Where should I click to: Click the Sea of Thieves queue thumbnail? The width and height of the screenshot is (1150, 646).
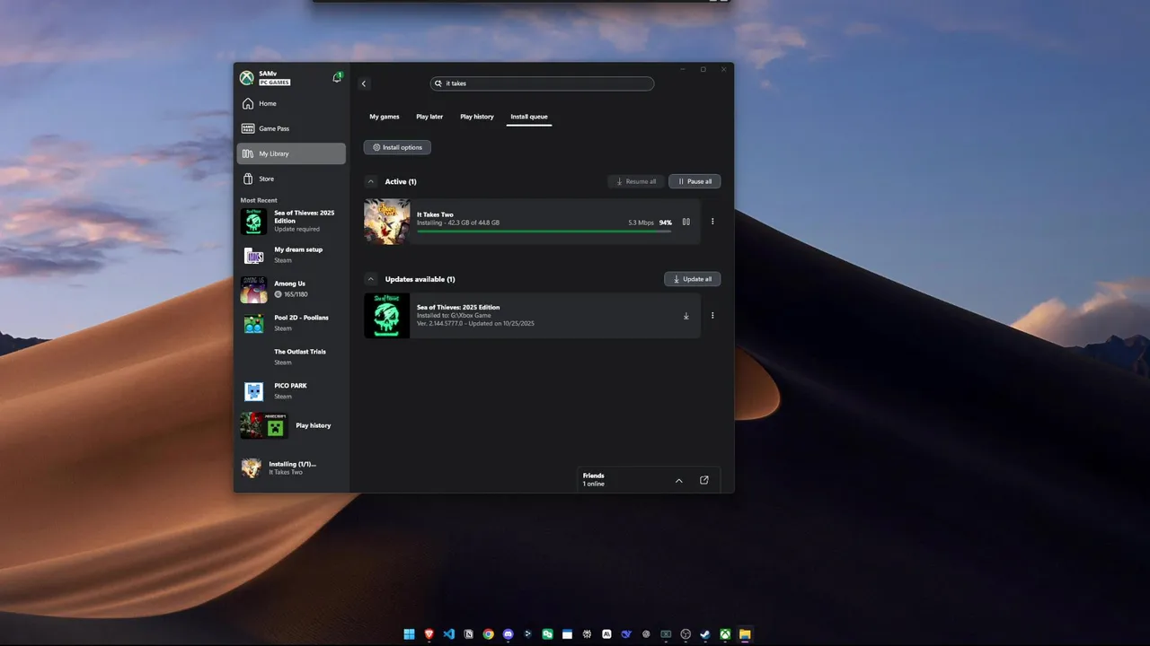click(386, 316)
